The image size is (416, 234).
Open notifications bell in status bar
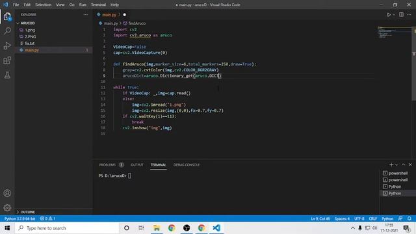pos(409,218)
